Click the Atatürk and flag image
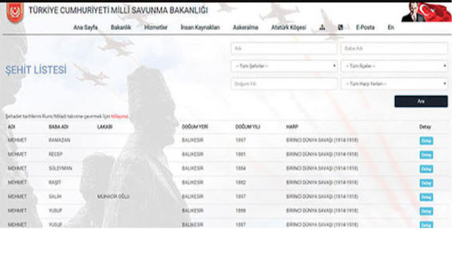Image resolution: width=452 pixels, height=257 pixels. [x=426, y=11]
